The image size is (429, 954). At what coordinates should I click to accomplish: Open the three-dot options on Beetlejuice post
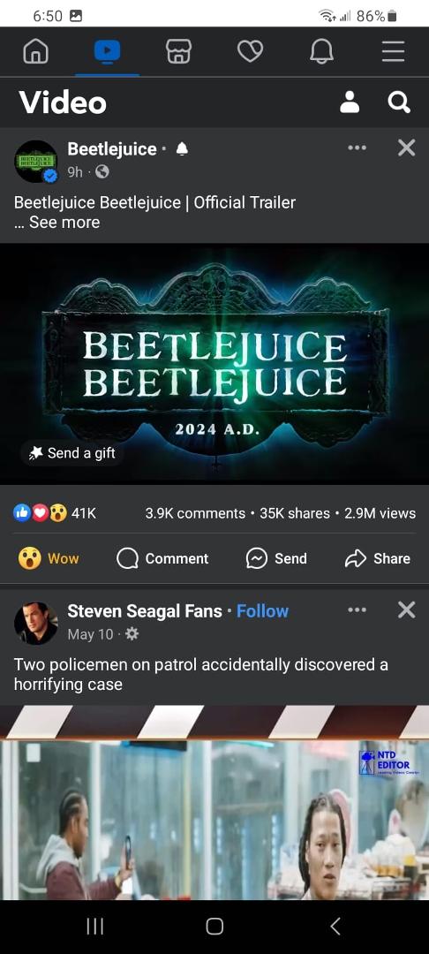(x=357, y=148)
